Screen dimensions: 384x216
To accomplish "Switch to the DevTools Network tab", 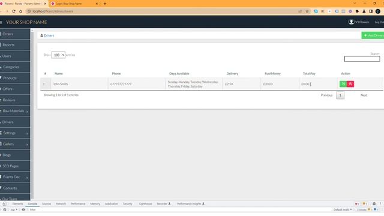I will (x=61, y=204).
